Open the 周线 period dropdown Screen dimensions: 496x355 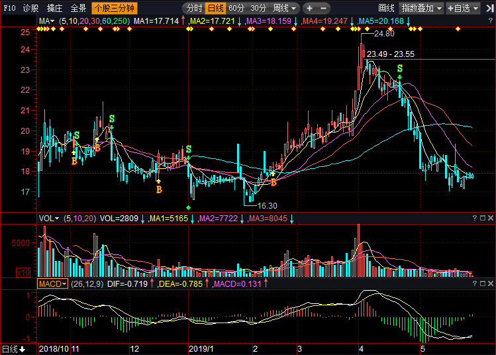285,9
